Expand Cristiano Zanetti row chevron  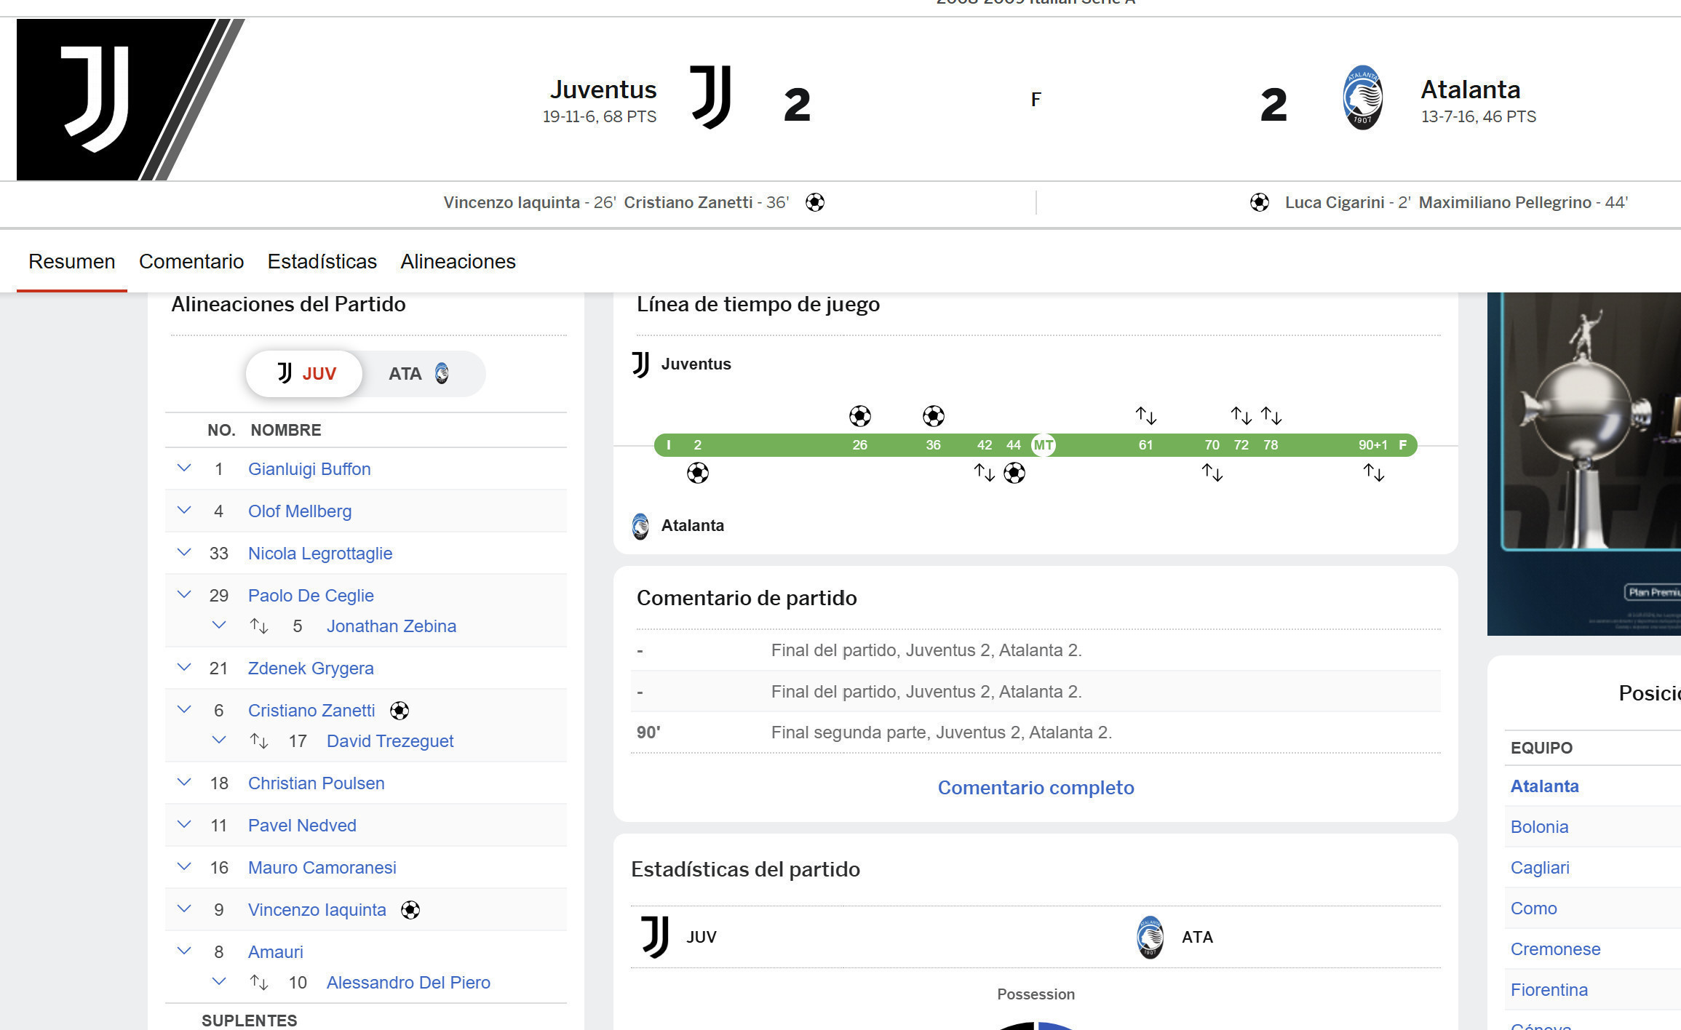click(x=184, y=710)
